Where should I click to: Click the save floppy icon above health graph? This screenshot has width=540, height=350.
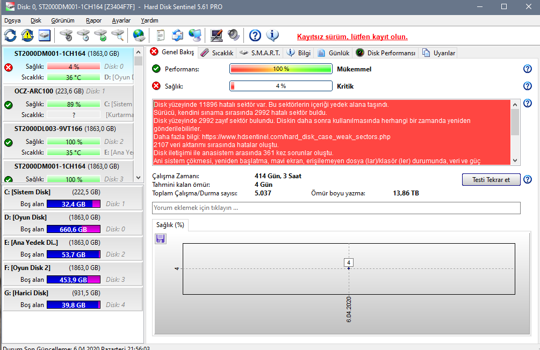coord(161,238)
